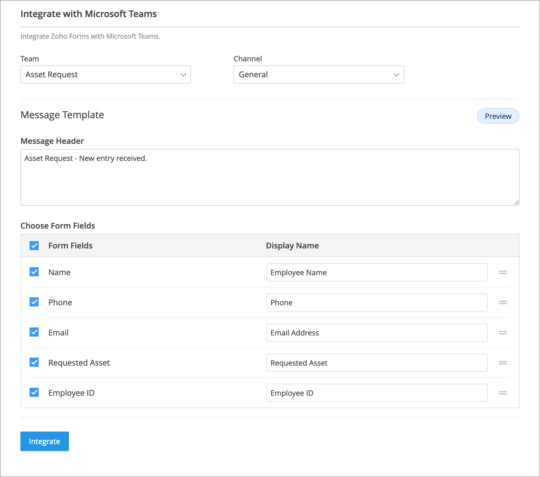Click the Integrate button
540x477 pixels.
[x=44, y=441]
